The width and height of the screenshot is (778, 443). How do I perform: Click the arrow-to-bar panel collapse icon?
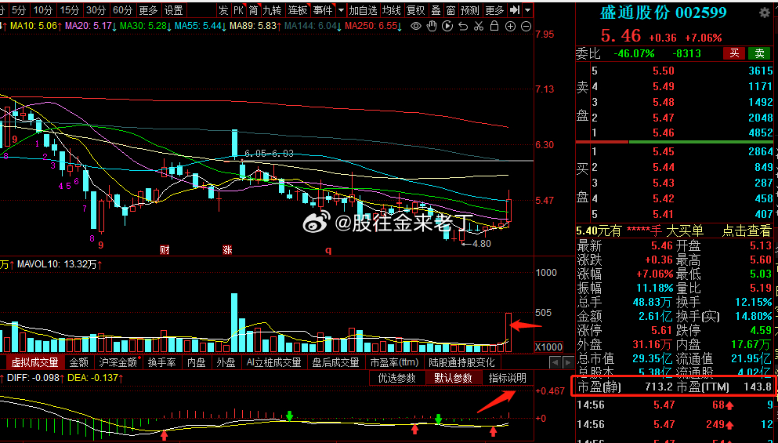tap(514, 10)
